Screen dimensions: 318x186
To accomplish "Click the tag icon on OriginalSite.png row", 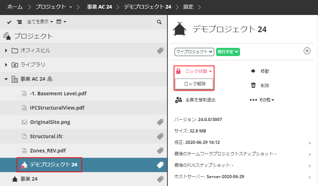I will point(160,122).
